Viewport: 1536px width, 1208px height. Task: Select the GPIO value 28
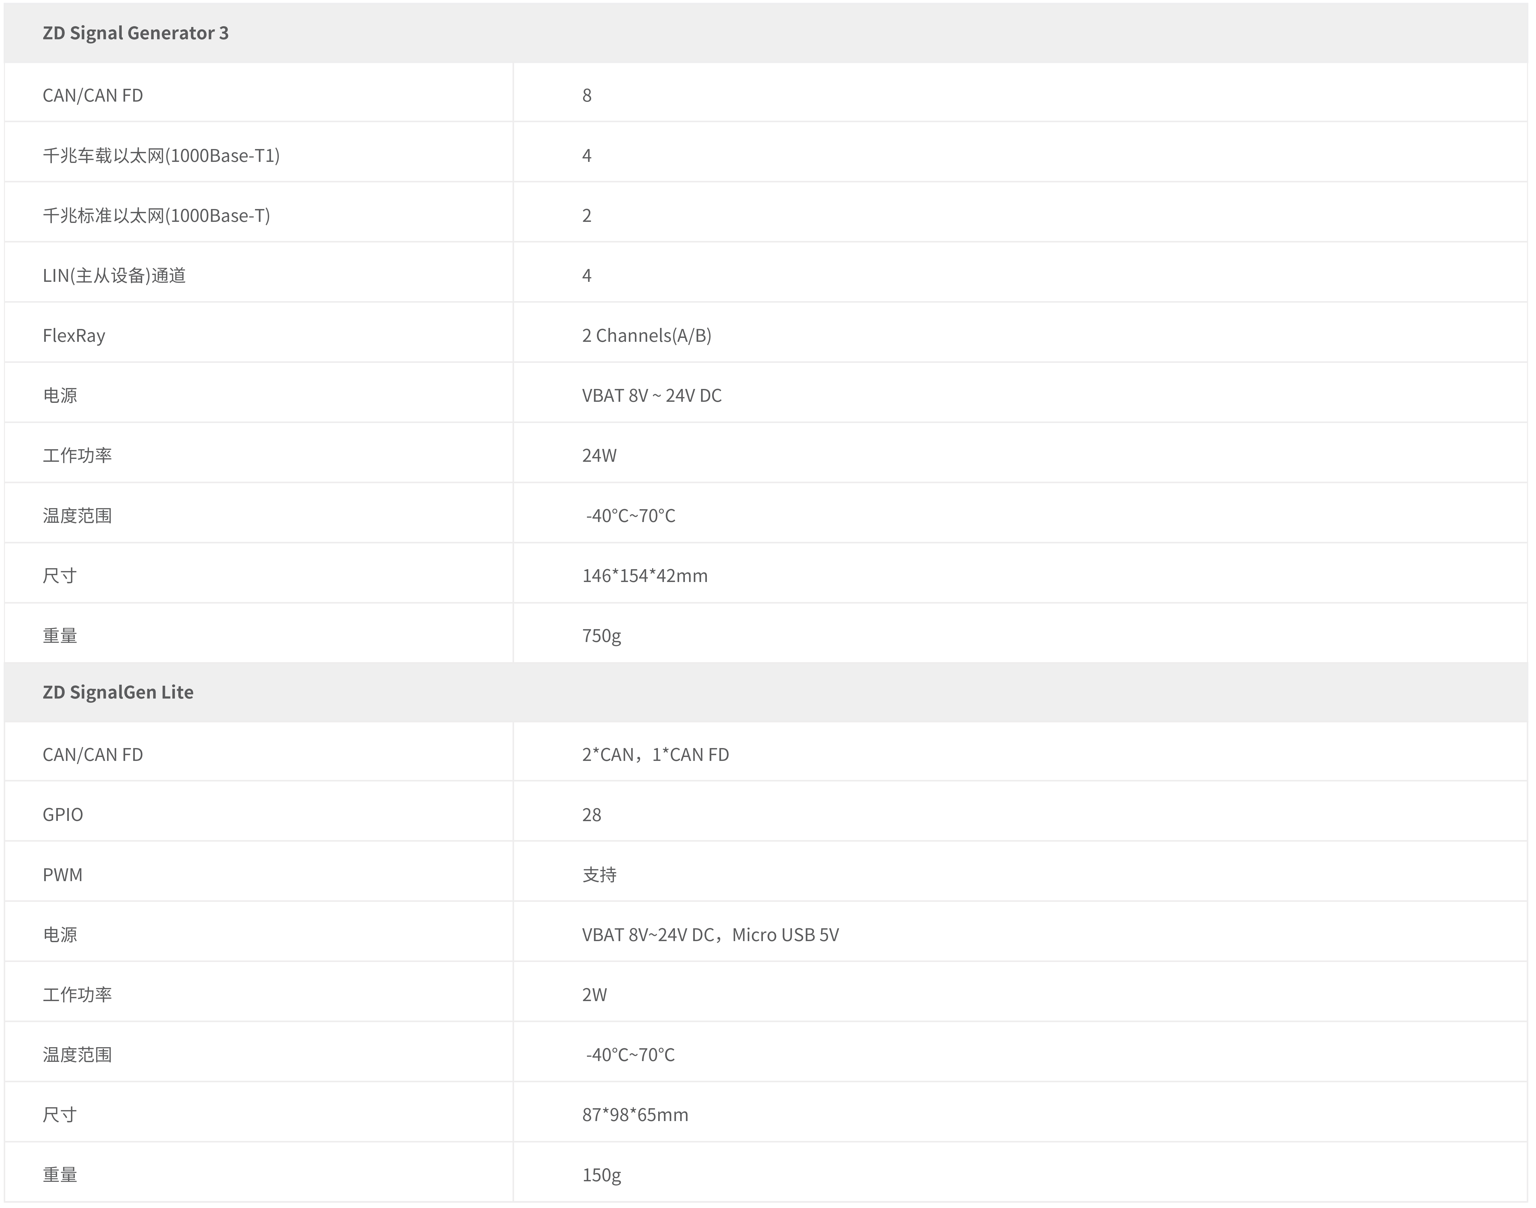592,815
